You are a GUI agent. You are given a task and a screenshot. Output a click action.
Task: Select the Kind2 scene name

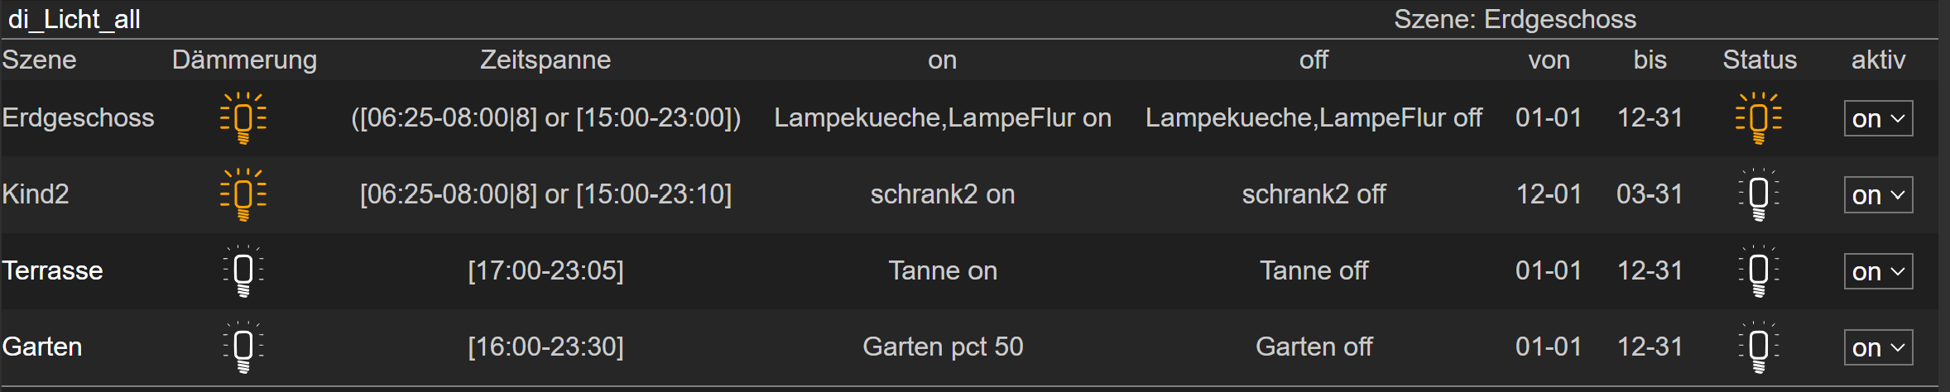[36, 194]
